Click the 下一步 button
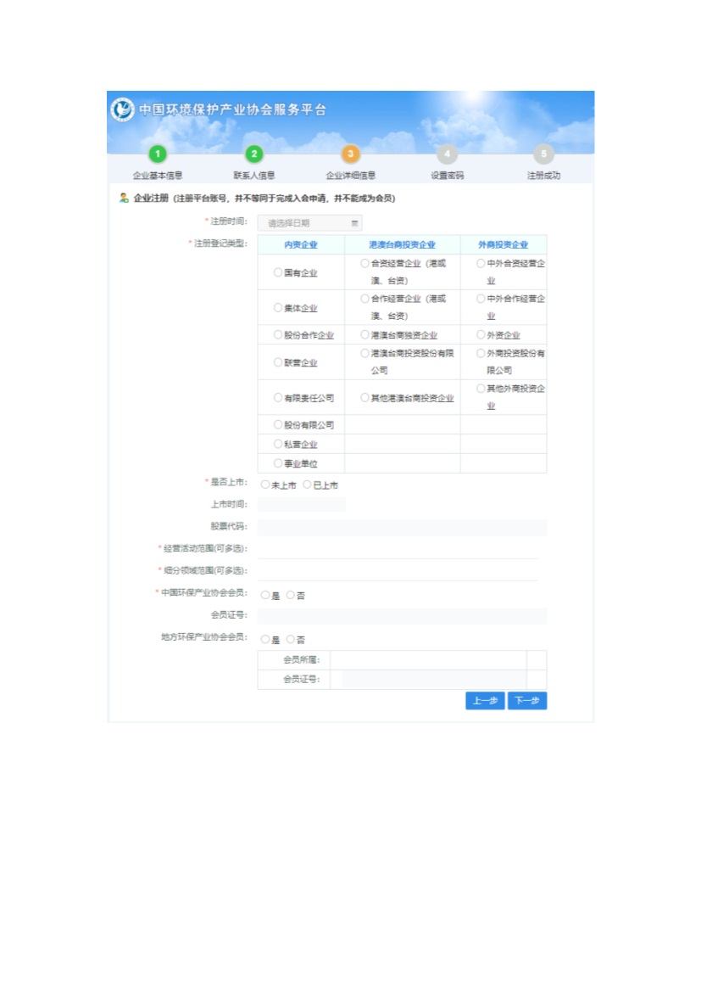The height and width of the screenshot is (992, 701). (527, 701)
